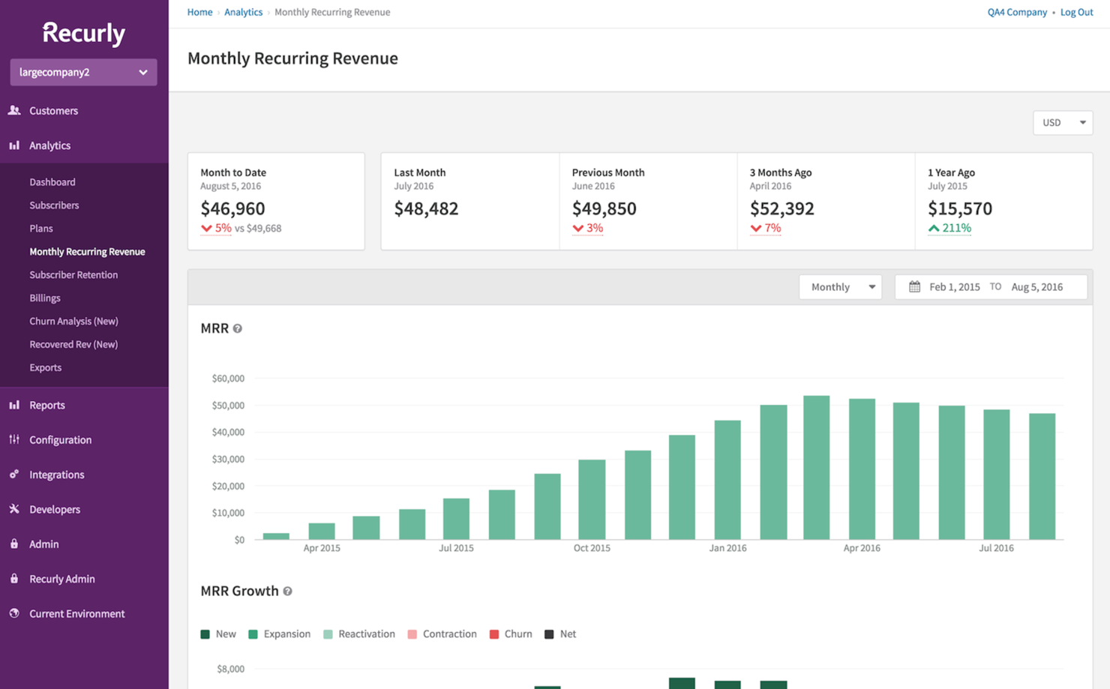Click the Log Out link
The width and height of the screenshot is (1110, 689).
(x=1076, y=12)
